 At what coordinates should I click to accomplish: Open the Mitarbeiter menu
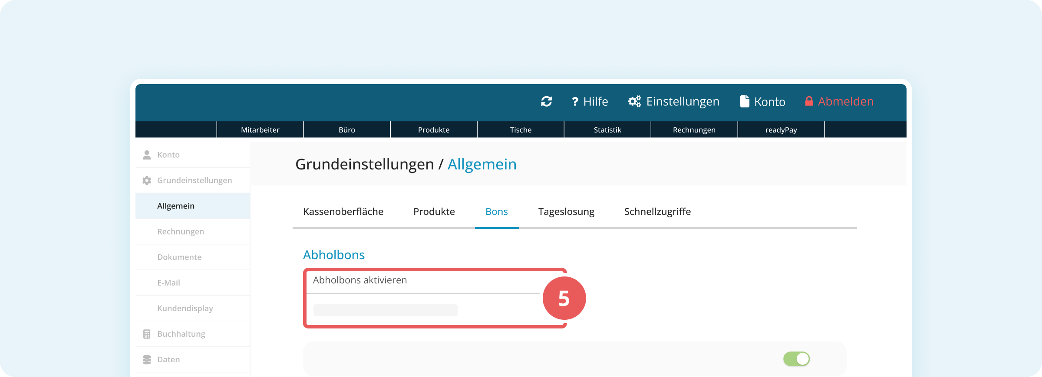pyautogui.click(x=260, y=130)
